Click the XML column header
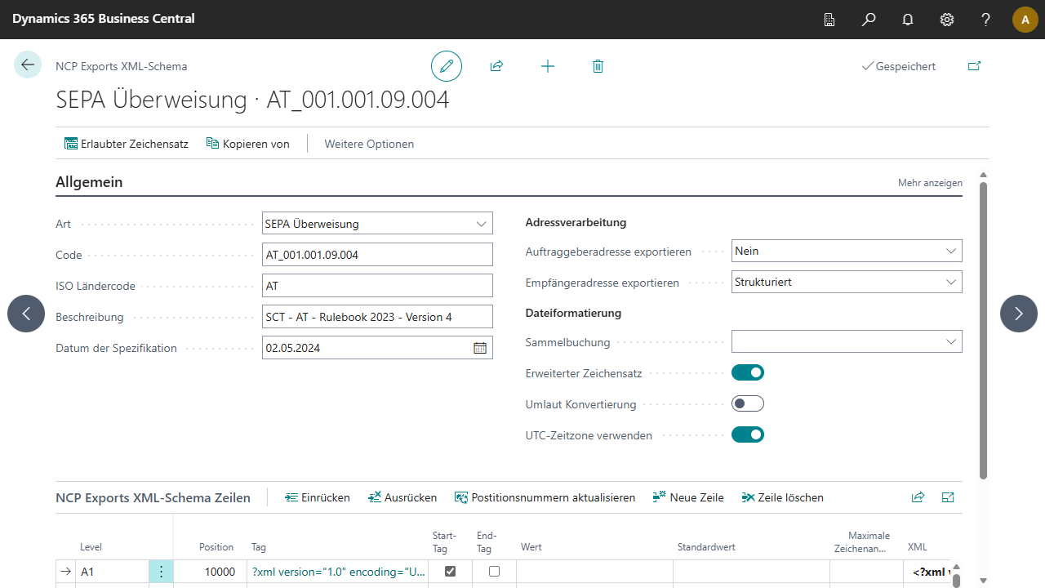Screen dimensions: 1045x588 click(x=918, y=547)
